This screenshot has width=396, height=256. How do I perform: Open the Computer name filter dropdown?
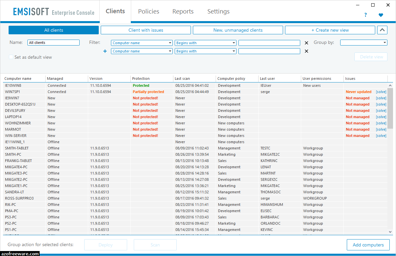pos(142,43)
